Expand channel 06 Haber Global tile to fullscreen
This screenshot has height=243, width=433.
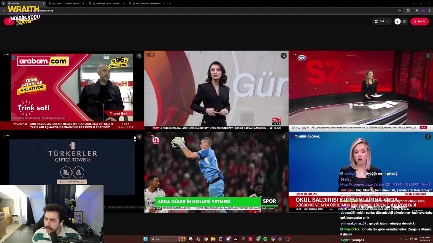coord(428,137)
